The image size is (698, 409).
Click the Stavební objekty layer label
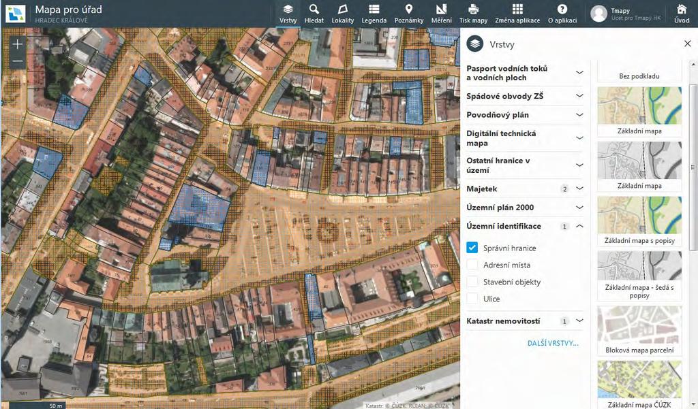point(512,282)
